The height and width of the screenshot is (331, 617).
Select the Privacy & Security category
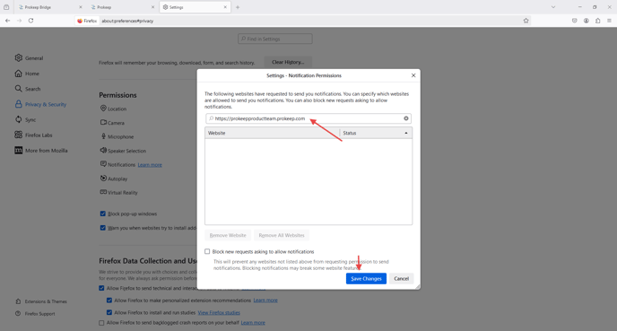[40, 104]
